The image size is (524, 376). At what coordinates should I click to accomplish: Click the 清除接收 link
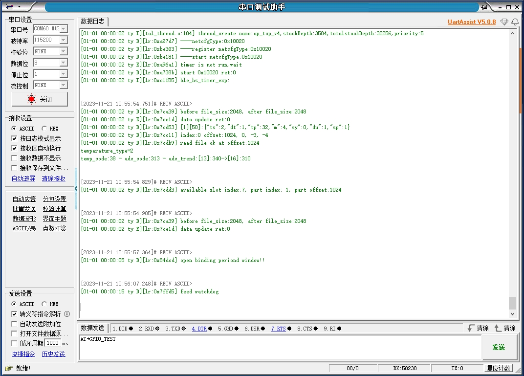(x=53, y=178)
